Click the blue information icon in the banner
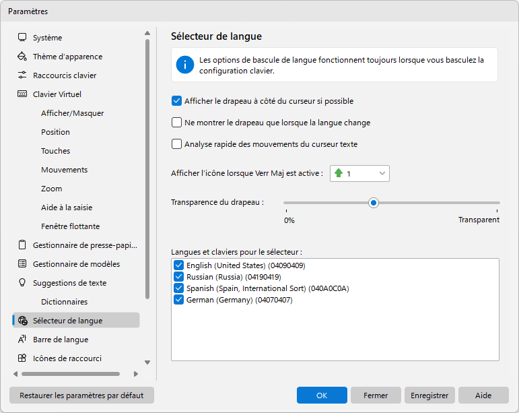Viewport: 519px width, 413px height. coord(184,65)
